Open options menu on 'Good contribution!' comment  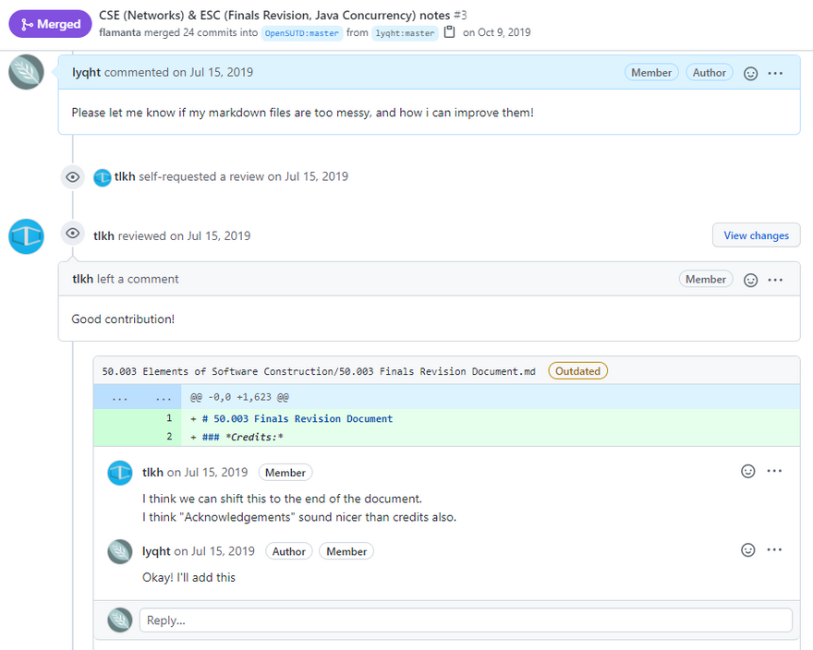pos(775,280)
